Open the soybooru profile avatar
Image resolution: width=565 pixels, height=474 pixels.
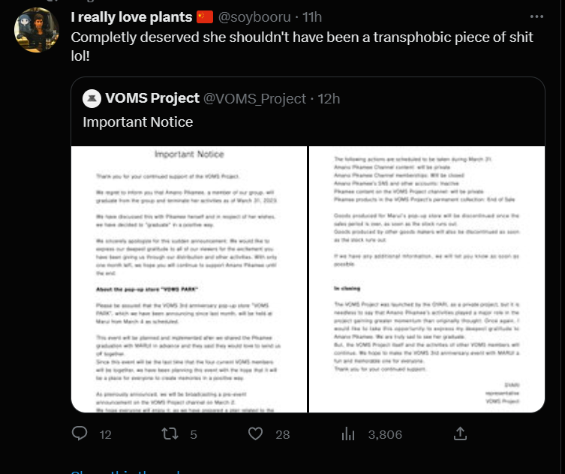tap(37, 30)
